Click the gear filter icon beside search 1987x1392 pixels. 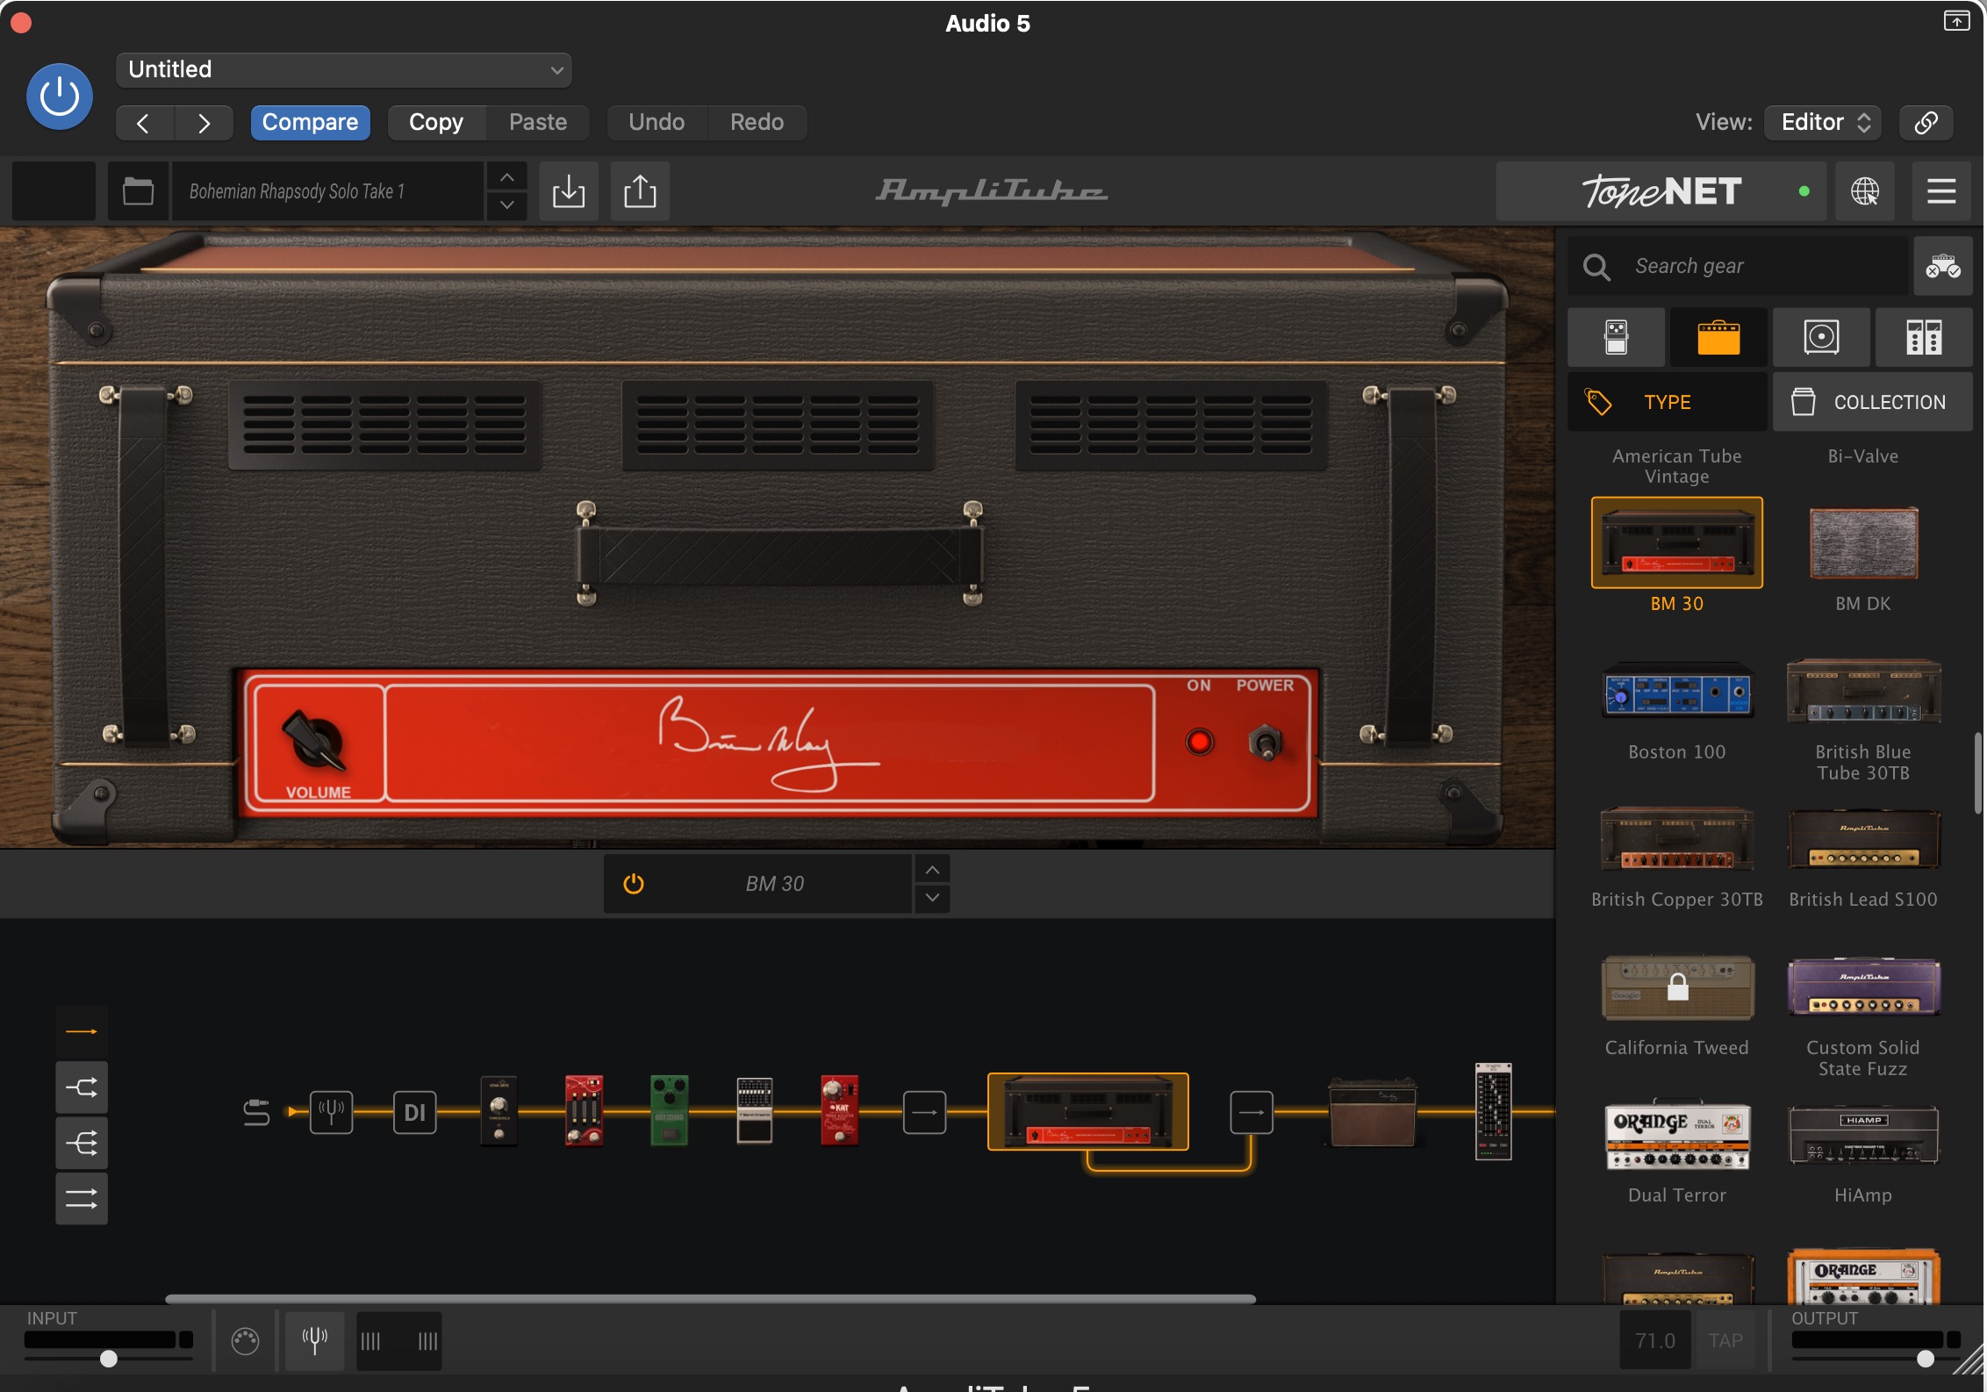point(1943,266)
